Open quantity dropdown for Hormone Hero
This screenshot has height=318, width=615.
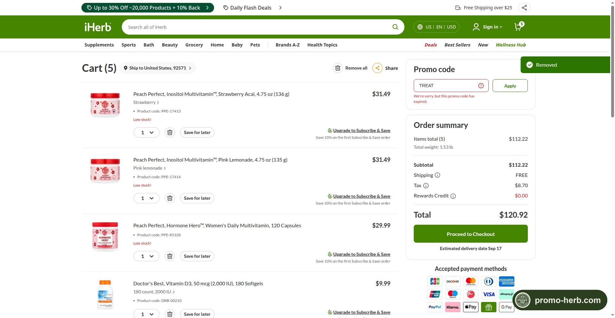[146, 256]
